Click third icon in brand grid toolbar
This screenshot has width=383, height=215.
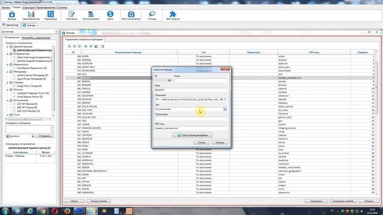coord(79,47)
